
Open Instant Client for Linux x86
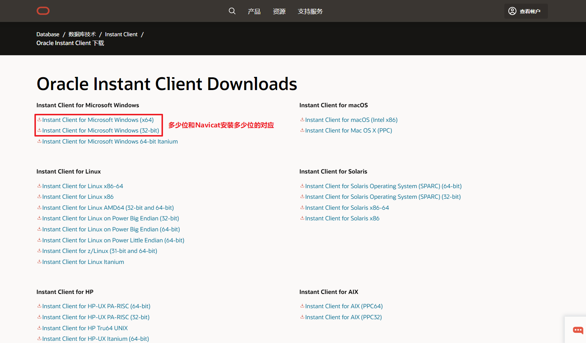[78, 197]
